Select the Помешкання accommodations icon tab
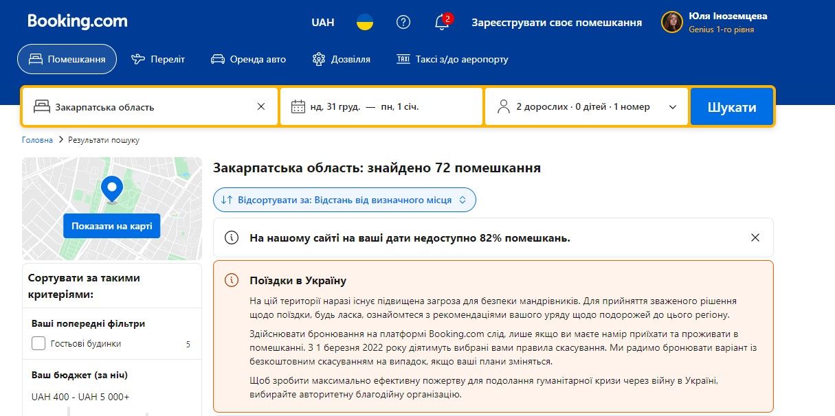 point(66,59)
